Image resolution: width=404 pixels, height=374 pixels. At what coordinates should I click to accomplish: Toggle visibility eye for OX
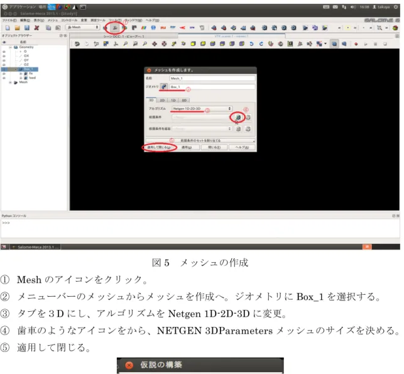tap(4, 56)
